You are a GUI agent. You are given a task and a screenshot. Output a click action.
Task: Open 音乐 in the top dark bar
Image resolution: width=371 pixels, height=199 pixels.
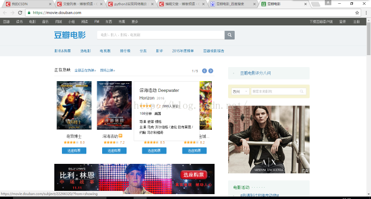pos(46,22)
